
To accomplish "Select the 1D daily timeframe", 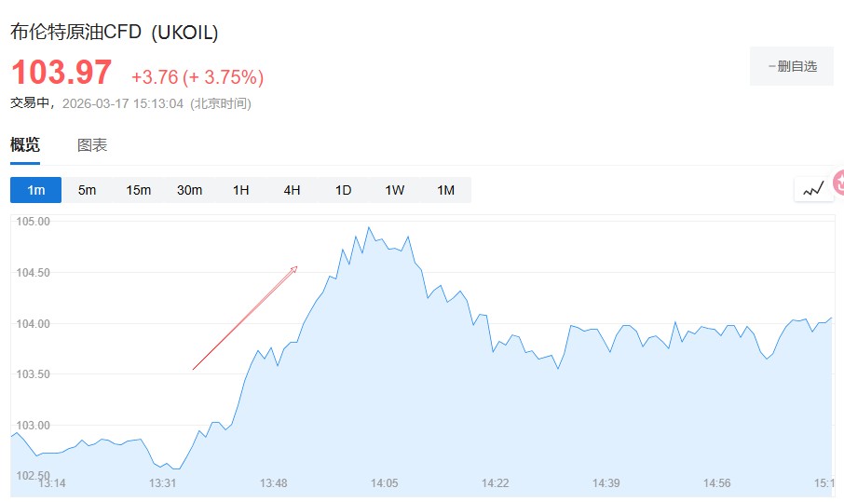I will (x=343, y=190).
